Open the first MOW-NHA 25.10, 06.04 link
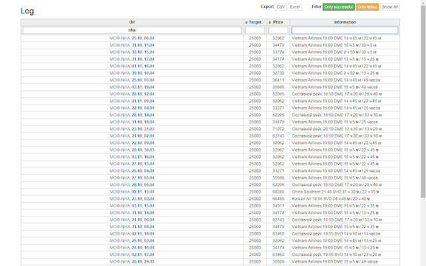Viewport: 426px width, 266px height. (x=131, y=39)
